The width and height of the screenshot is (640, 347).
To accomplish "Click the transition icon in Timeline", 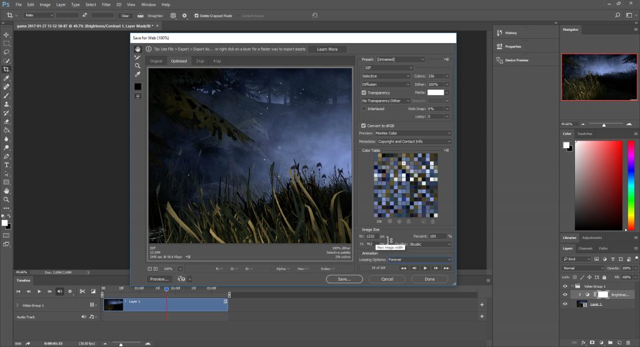I will pyautogui.click(x=93, y=291).
